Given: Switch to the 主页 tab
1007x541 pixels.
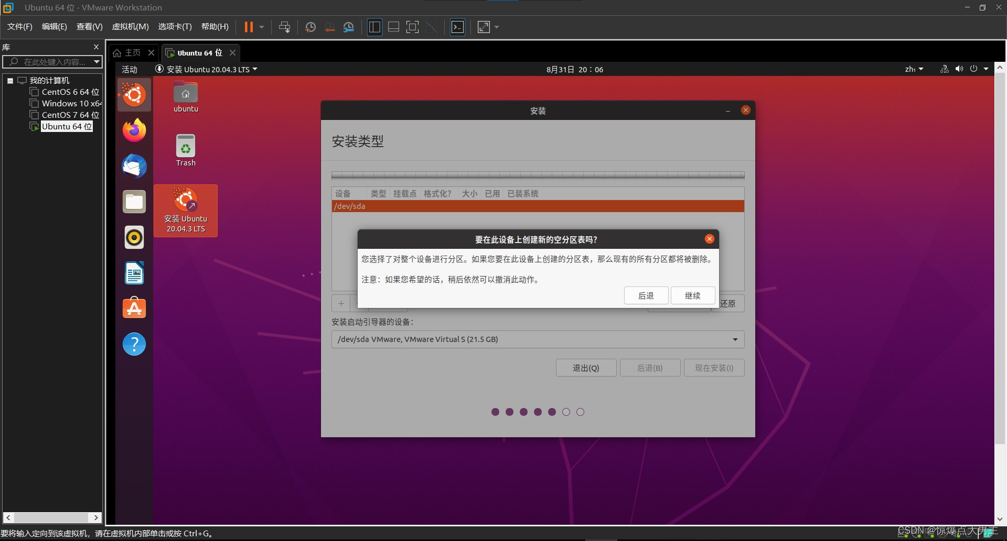Looking at the screenshot, I should pos(127,53).
